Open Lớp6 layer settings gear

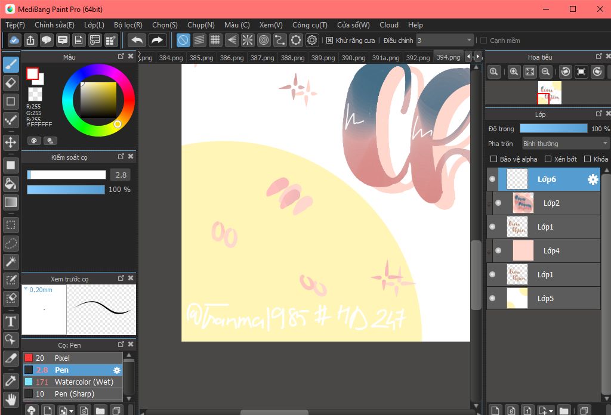coord(593,179)
